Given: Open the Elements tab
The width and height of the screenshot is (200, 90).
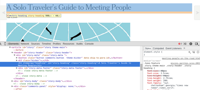Looking at the screenshot, I should coord(13,44).
